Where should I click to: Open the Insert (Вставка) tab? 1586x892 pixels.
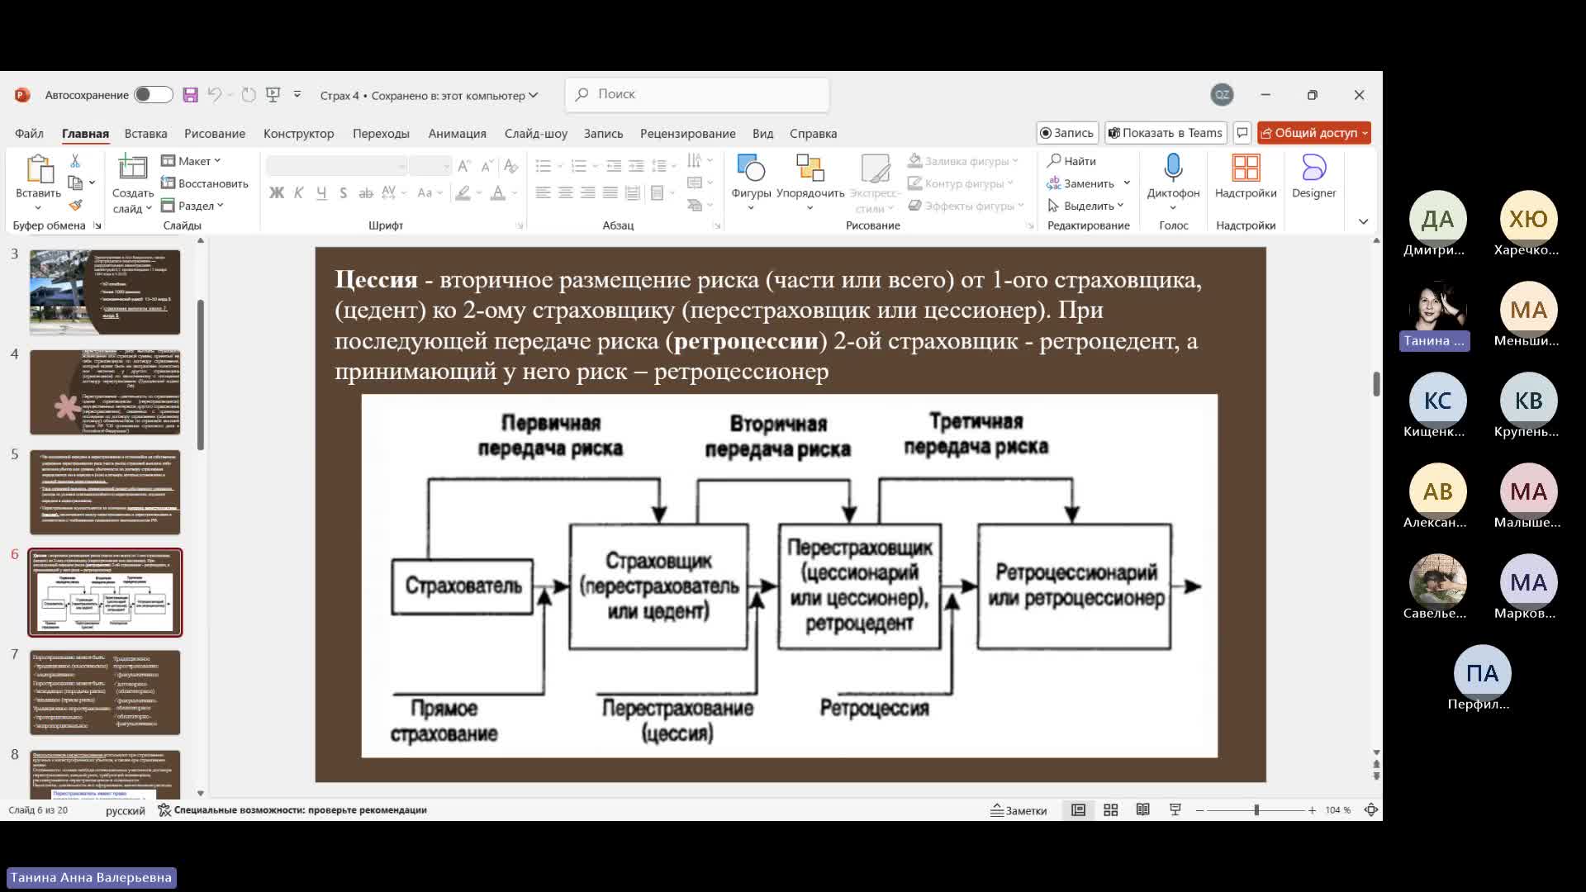(x=145, y=134)
